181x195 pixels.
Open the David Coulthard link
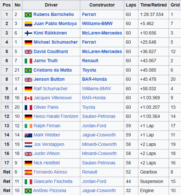pos(51,51)
